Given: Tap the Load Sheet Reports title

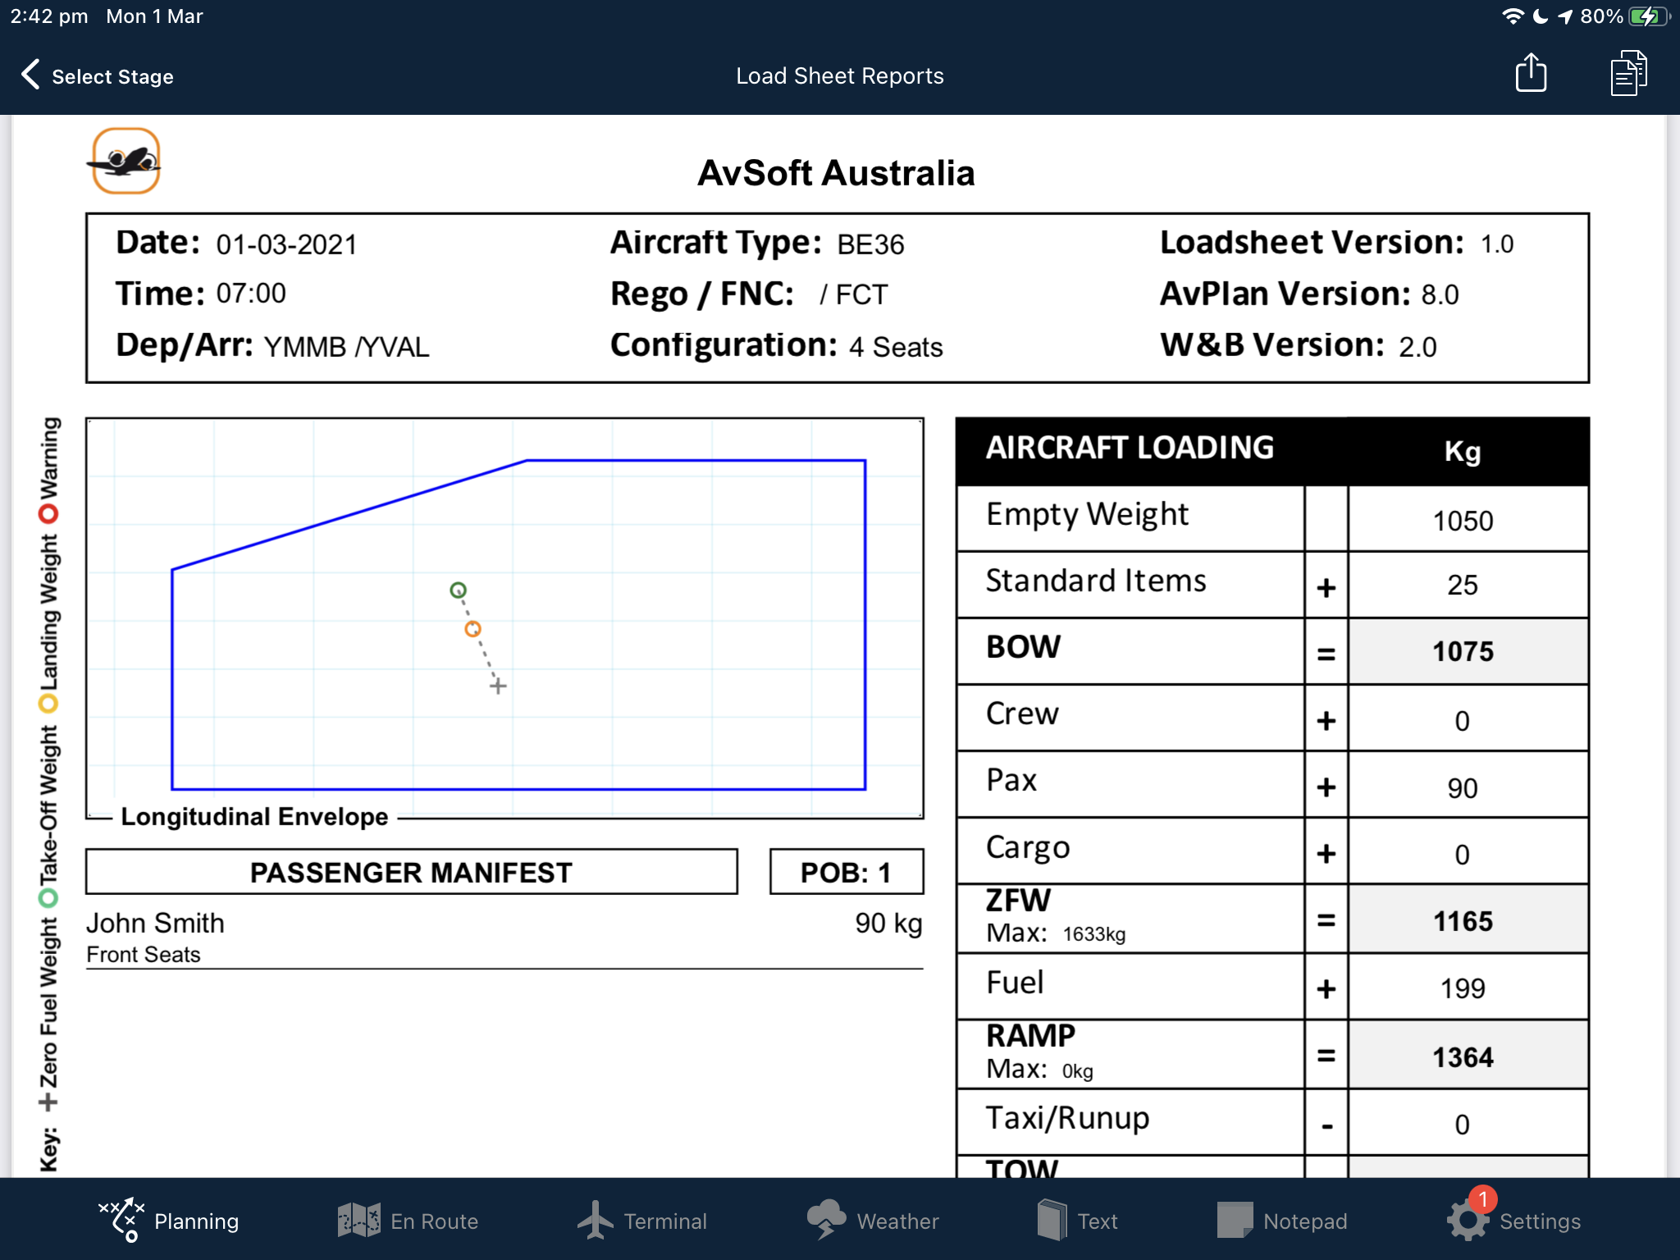Looking at the screenshot, I should 840,75.
